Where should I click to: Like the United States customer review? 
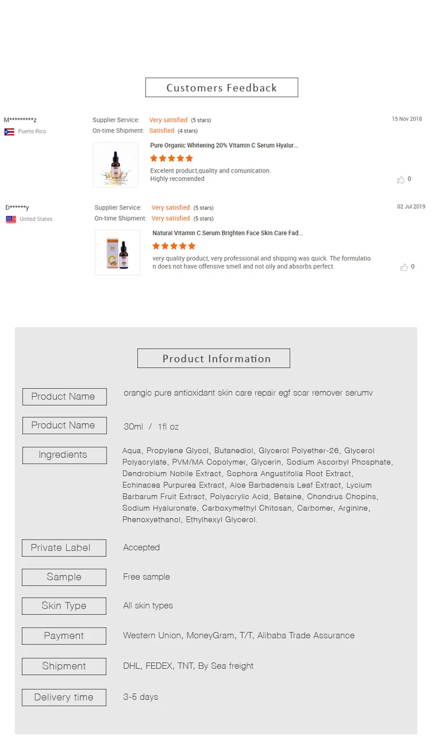[403, 267]
